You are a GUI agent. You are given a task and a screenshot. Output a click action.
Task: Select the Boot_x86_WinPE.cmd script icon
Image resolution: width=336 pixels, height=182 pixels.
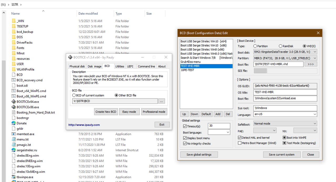pos(14,96)
